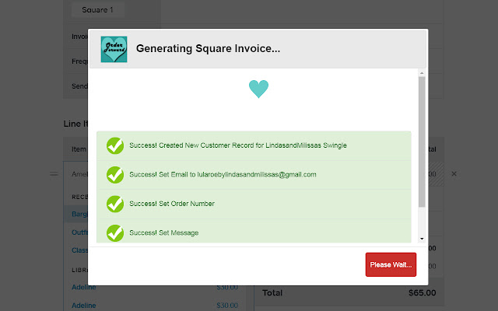Click the line item name input field
This screenshot has width=498, height=311.
76,173
